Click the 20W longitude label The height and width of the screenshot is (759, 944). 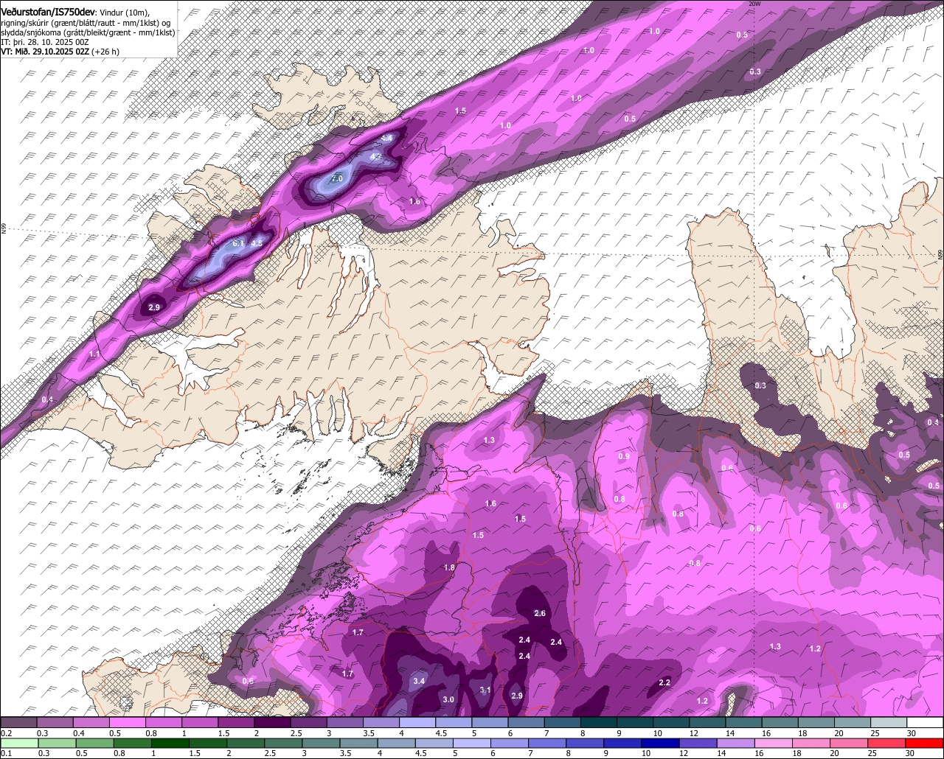754,4
